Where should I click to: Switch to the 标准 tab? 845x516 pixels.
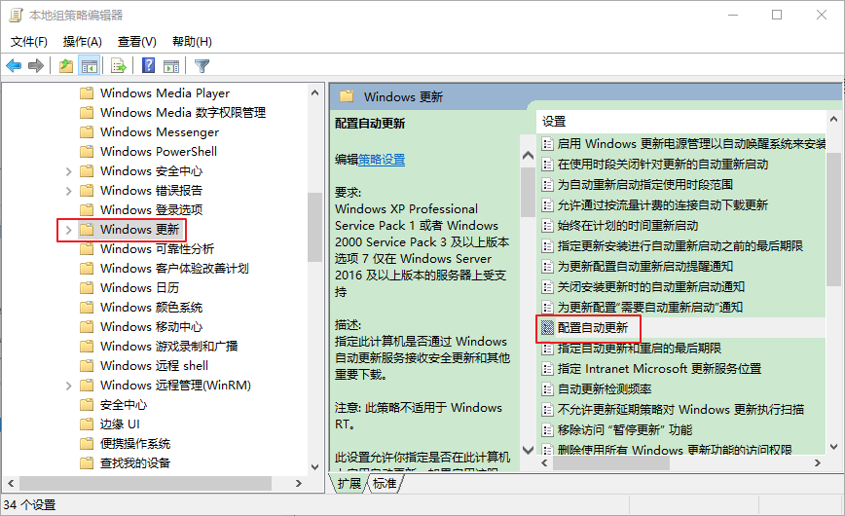pos(385,483)
